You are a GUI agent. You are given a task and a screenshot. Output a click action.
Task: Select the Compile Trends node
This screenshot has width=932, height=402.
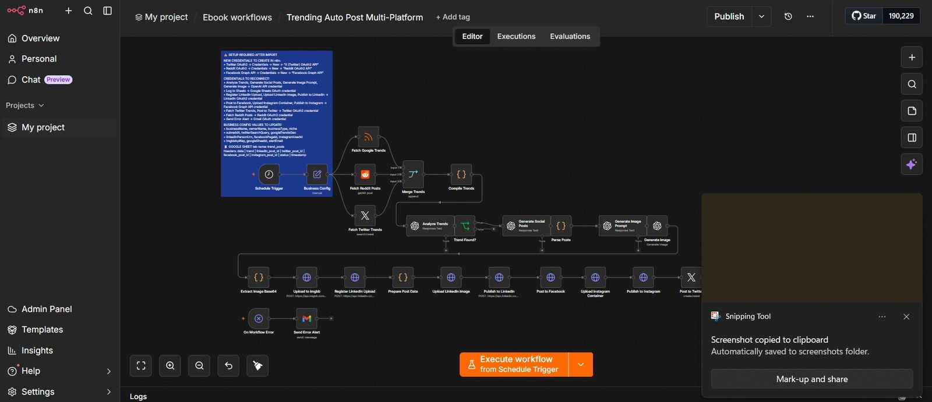coord(461,174)
